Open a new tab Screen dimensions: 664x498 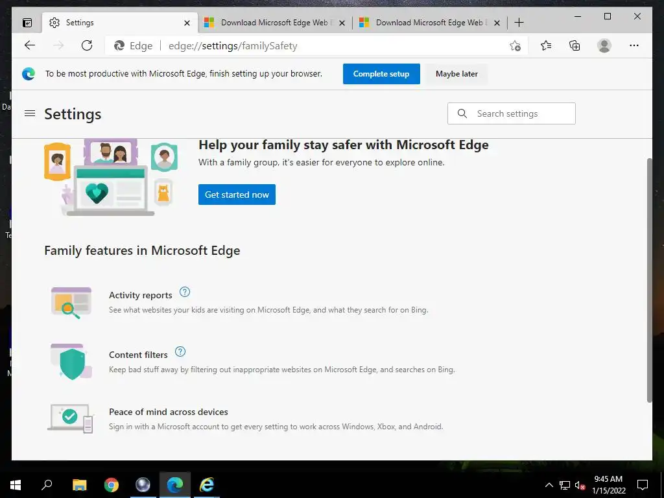tap(519, 23)
